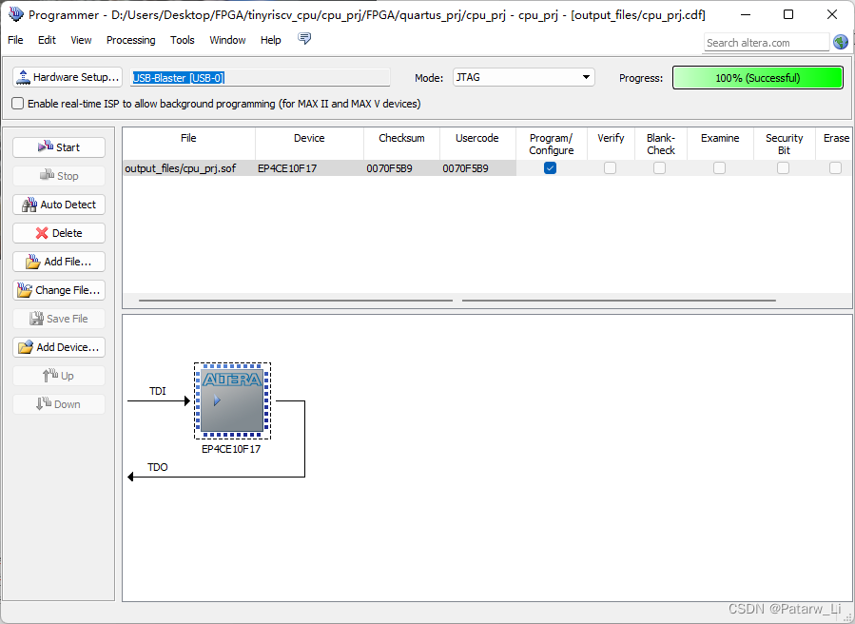855x624 pixels.
Task: Open the Mode JTAG dropdown
Action: point(523,77)
